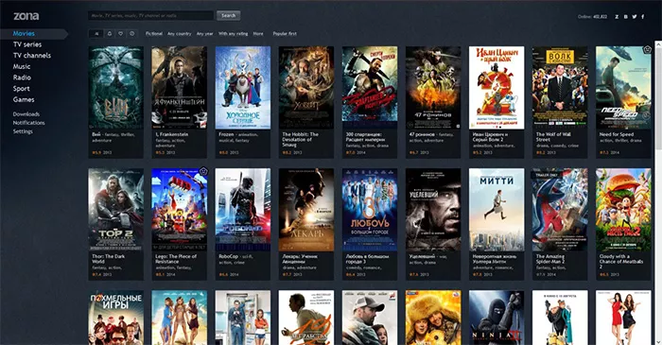Select the clock watch-later filter icon

tap(131, 34)
